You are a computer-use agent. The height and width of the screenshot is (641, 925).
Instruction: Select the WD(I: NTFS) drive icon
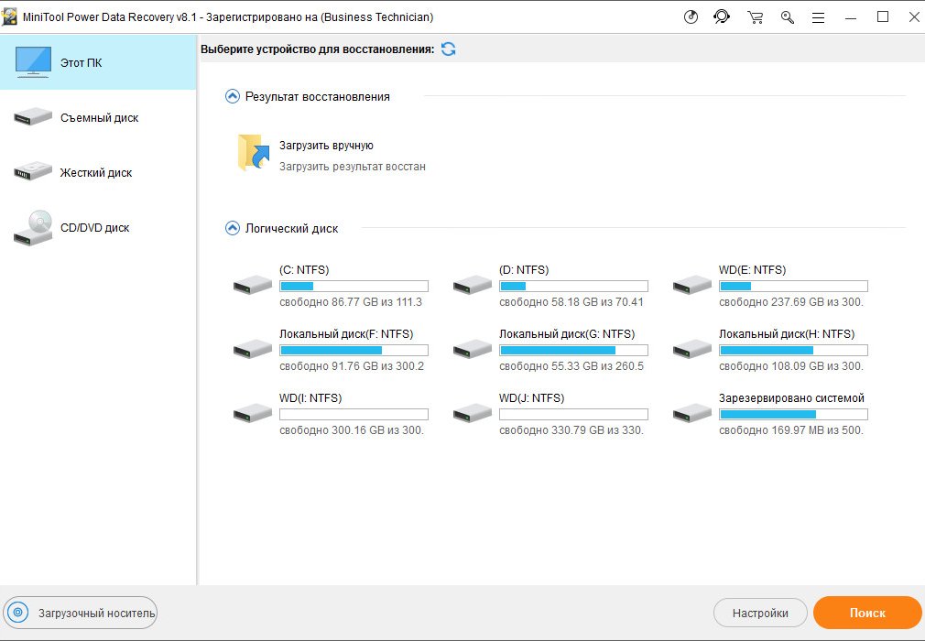click(253, 413)
